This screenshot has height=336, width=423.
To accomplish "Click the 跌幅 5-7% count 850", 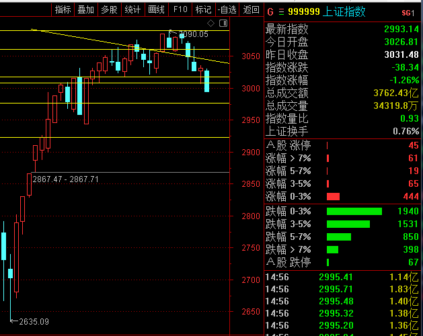I will pos(411,237).
